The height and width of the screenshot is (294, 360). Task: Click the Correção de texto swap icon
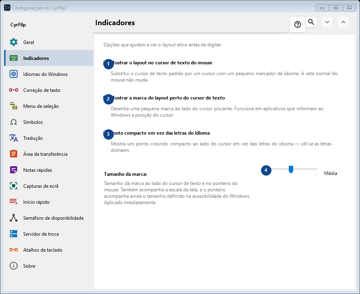tap(14, 90)
